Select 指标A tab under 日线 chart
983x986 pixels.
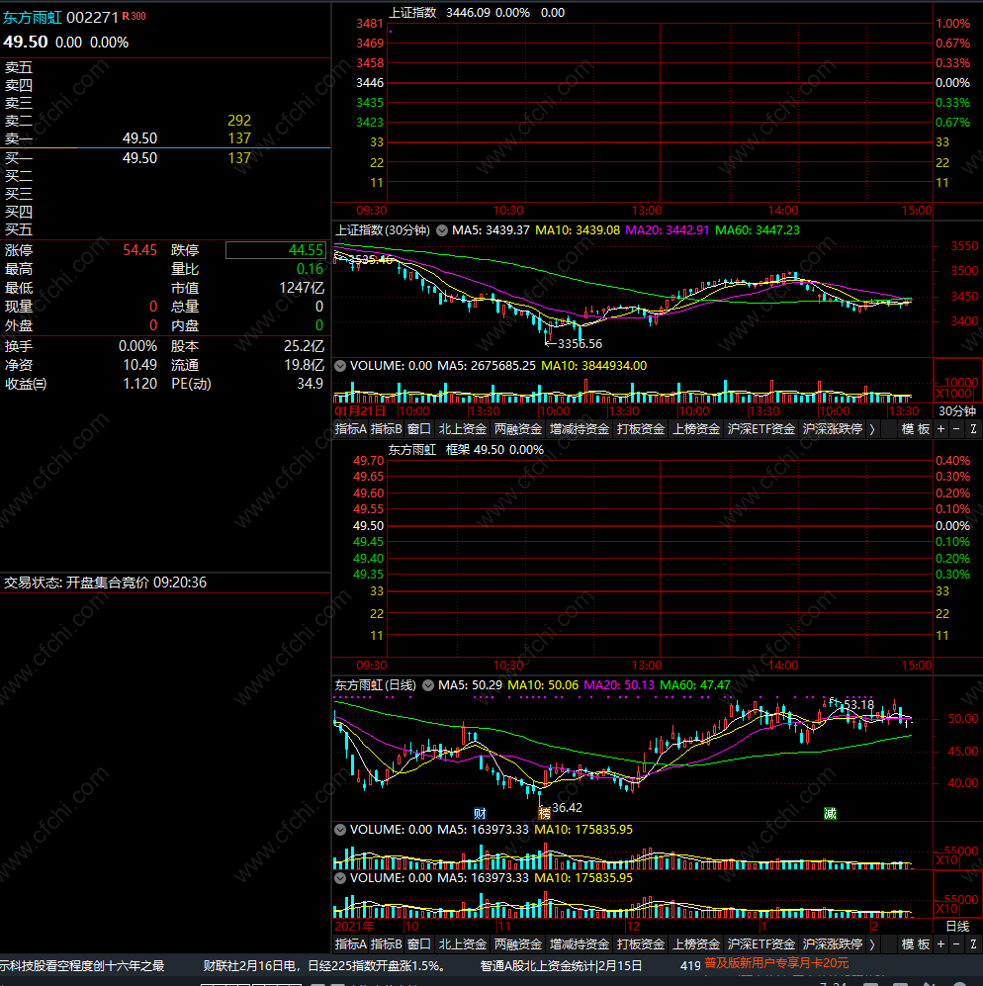(x=351, y=944)
